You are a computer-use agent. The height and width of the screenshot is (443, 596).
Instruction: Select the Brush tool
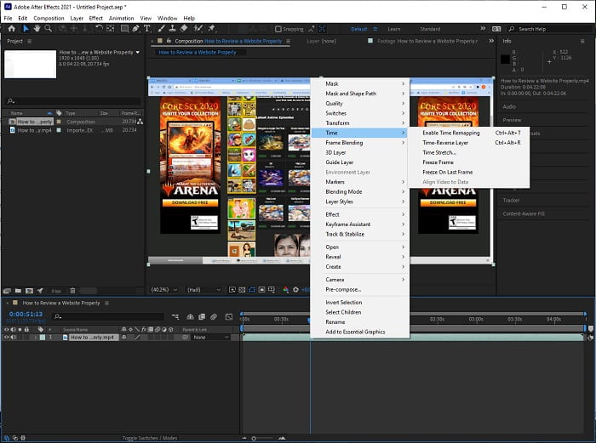pos(161,28)
